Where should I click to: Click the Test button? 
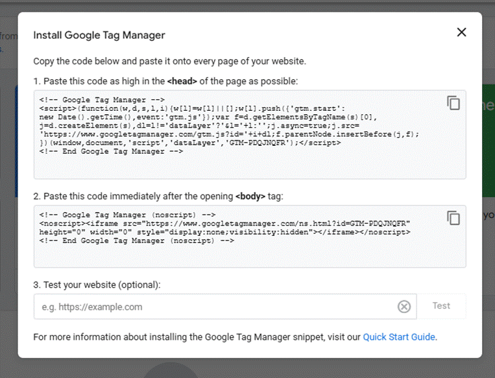tap(441, 306)
